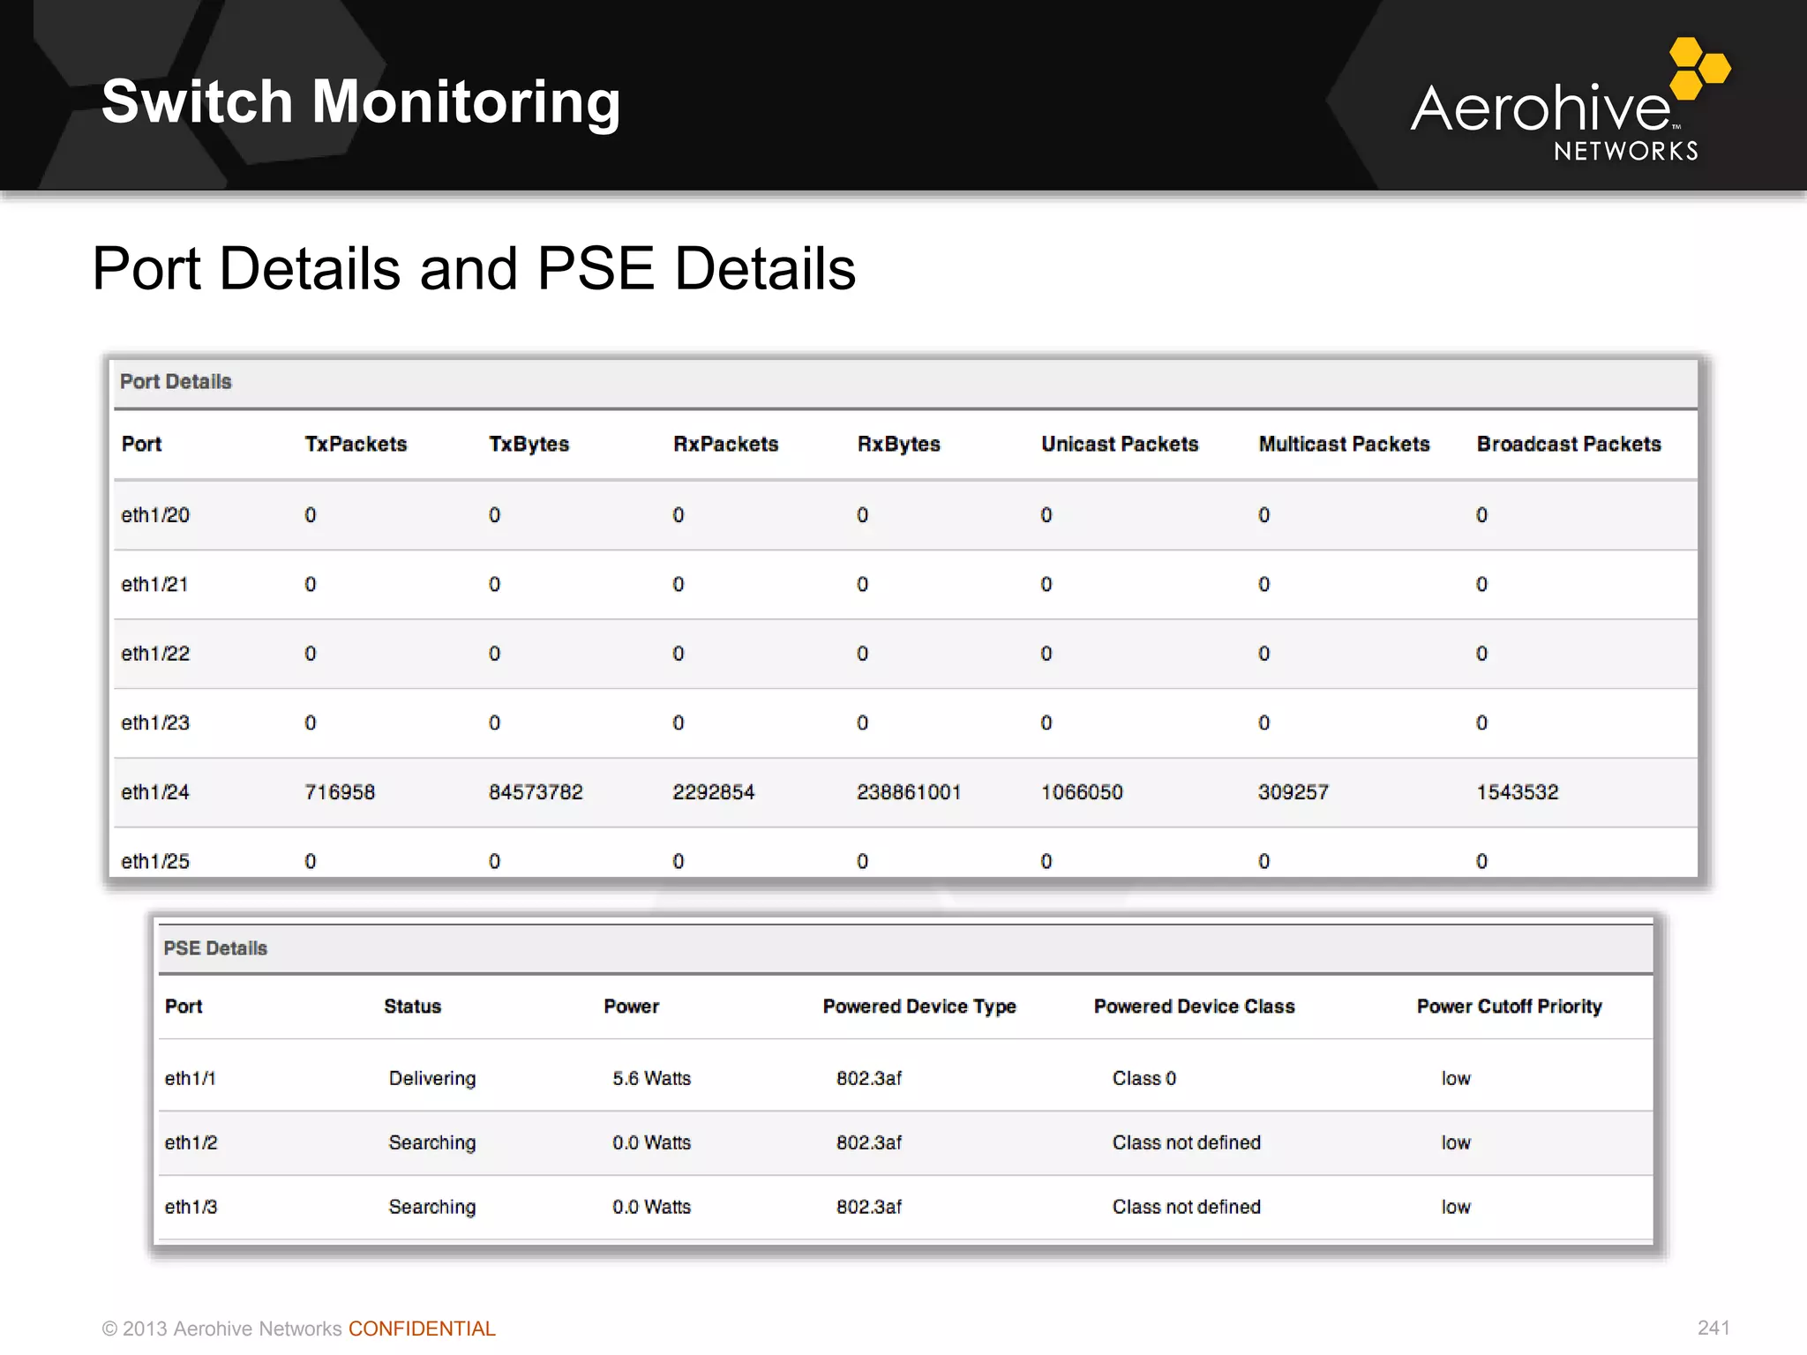Select the eth1/24 port row

point(905,792)
